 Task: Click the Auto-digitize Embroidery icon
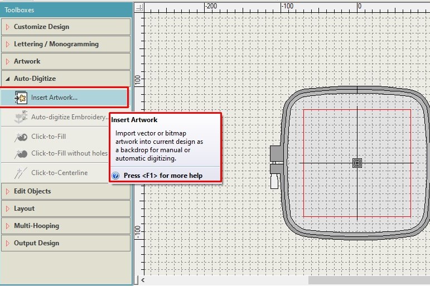(21, 117)
